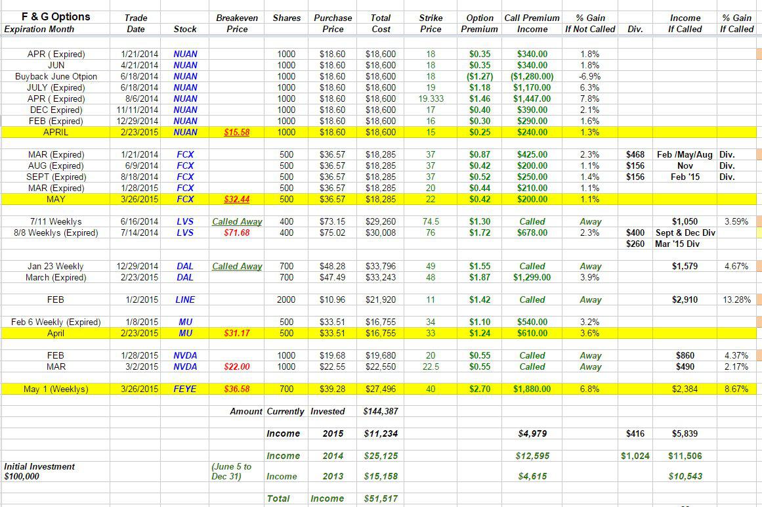This screenshot has height=507, width=762.
Task: Click the 'Feb 6 Weekly (Expired)' cell
Action: pos(56,322)
